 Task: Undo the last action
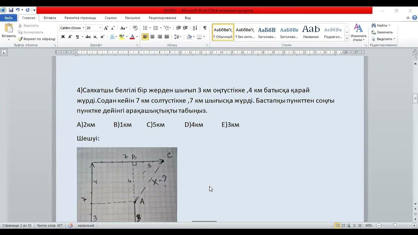(17, 10)
